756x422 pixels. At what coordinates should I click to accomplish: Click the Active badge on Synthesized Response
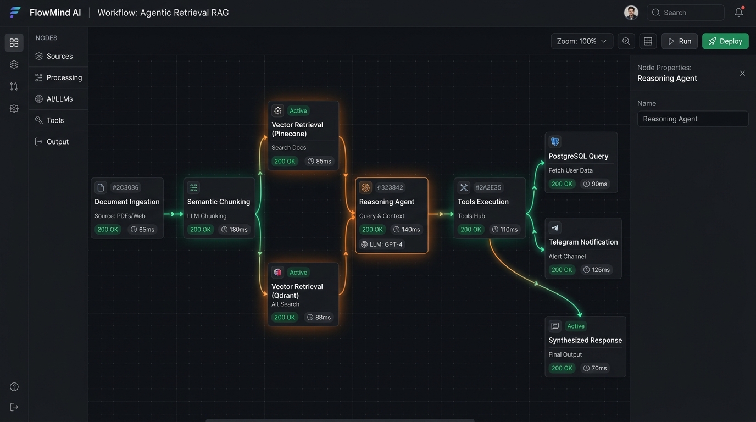(576, 326)
